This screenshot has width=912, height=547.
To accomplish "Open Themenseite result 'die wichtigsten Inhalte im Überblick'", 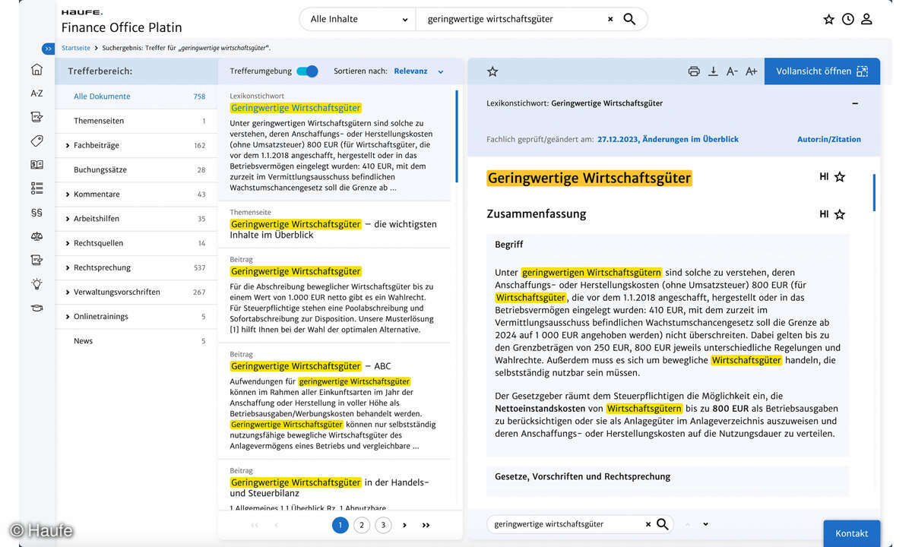I will pos(334,229).
